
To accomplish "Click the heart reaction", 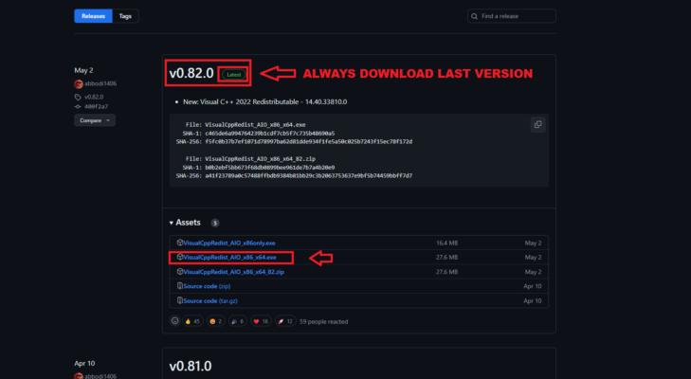I will (x=261, y=321).
